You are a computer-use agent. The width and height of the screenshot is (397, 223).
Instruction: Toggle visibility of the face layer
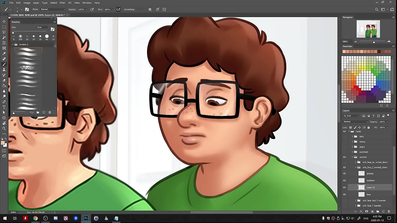coord(344,195)
